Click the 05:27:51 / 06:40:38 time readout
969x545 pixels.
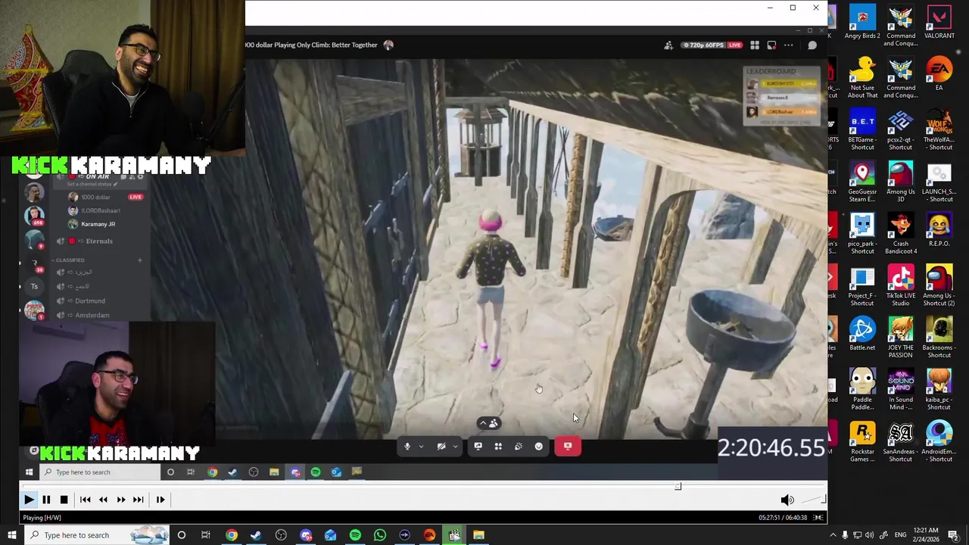(x=783, y=518)
